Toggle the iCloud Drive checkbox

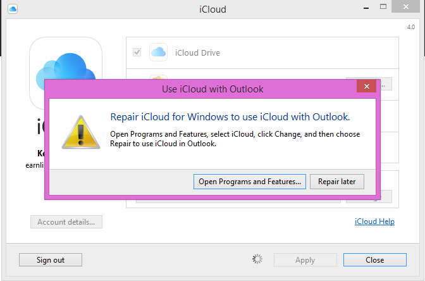pyautogui.click(x=137, y=53)
